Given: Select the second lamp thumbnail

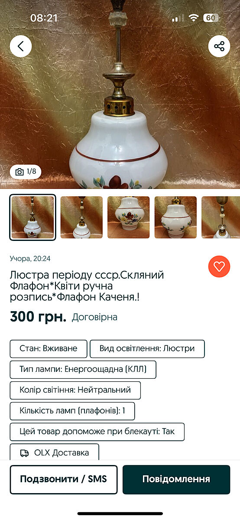Looking at the screenshot, I should coord(81,217).
